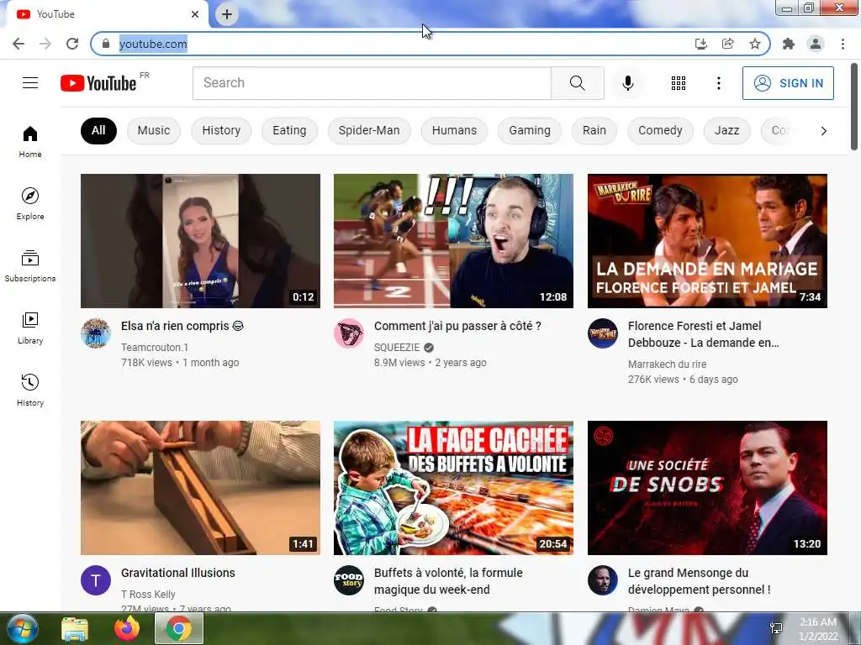861x645 pixels.
Task: Select the Music filter chip
Action: coord(154,130)
